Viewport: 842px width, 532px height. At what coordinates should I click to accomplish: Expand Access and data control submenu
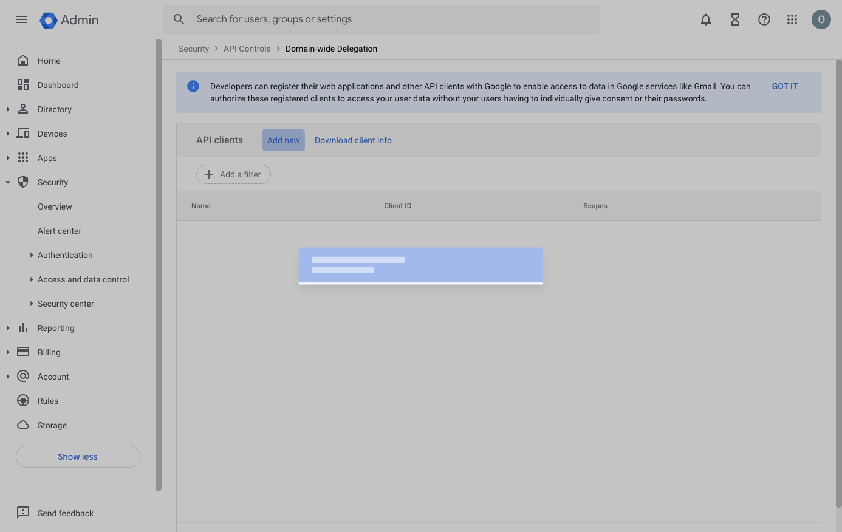point(32,279)
